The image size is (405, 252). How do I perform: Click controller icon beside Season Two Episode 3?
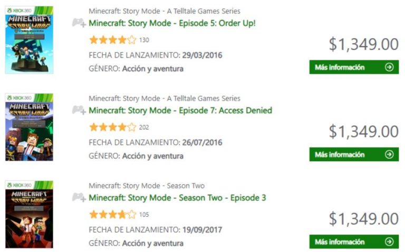point(79,197)
